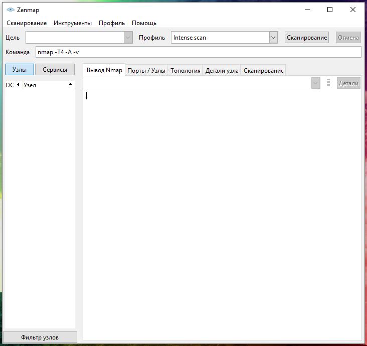This screenshot has height=346, width=367.
Task: Expand the Профиль dropdown showing Intense scan
Action: (x=273, y=38)
